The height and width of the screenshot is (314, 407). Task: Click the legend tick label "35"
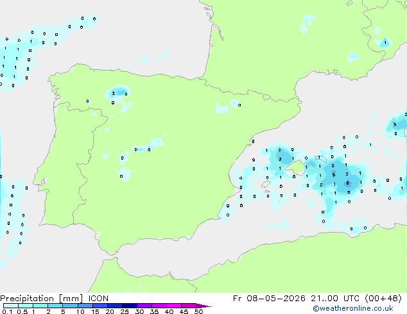[x=154, y=311]
